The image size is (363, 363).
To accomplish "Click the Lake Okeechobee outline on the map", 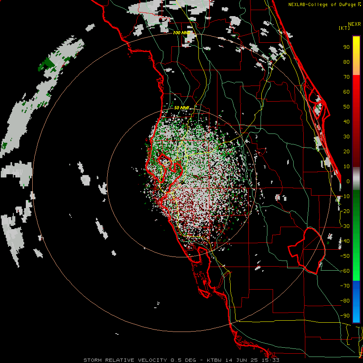I will click(307, 250).
